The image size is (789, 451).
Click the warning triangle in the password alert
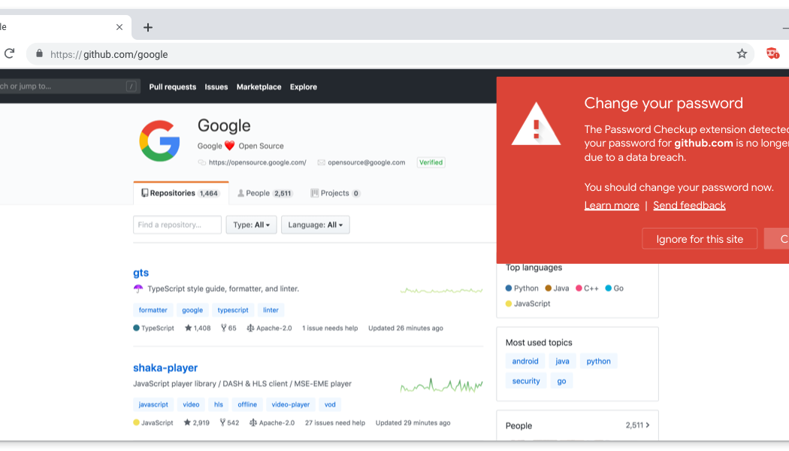[535, 123]
